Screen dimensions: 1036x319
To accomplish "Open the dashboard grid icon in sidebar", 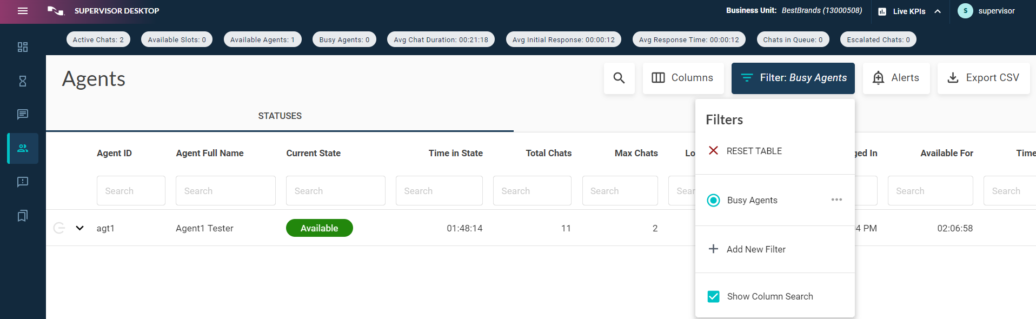I will (23, 47).
